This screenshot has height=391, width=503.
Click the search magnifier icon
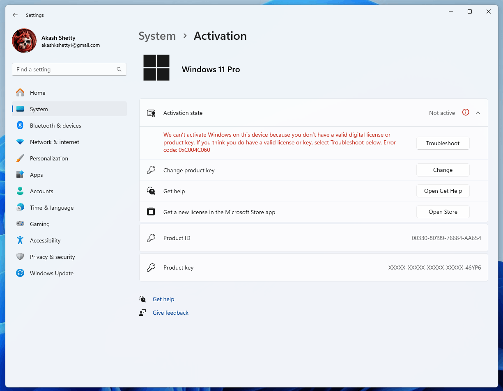[x=119, y=69]
